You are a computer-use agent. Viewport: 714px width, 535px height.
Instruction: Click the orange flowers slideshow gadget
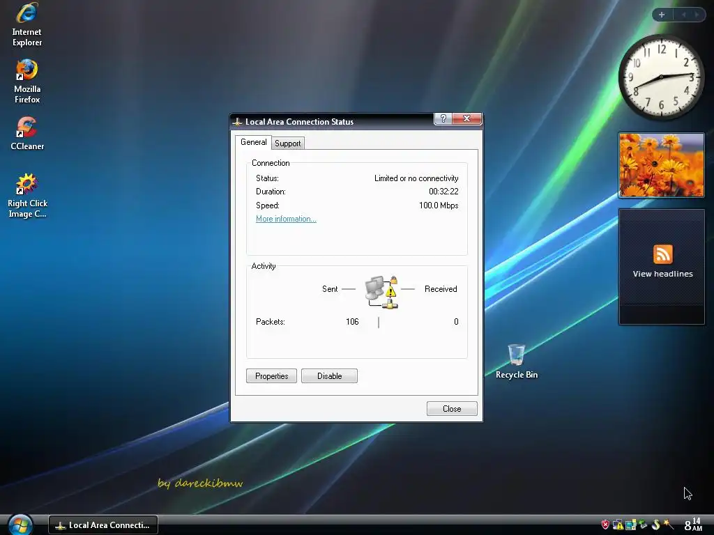(661, 165)
